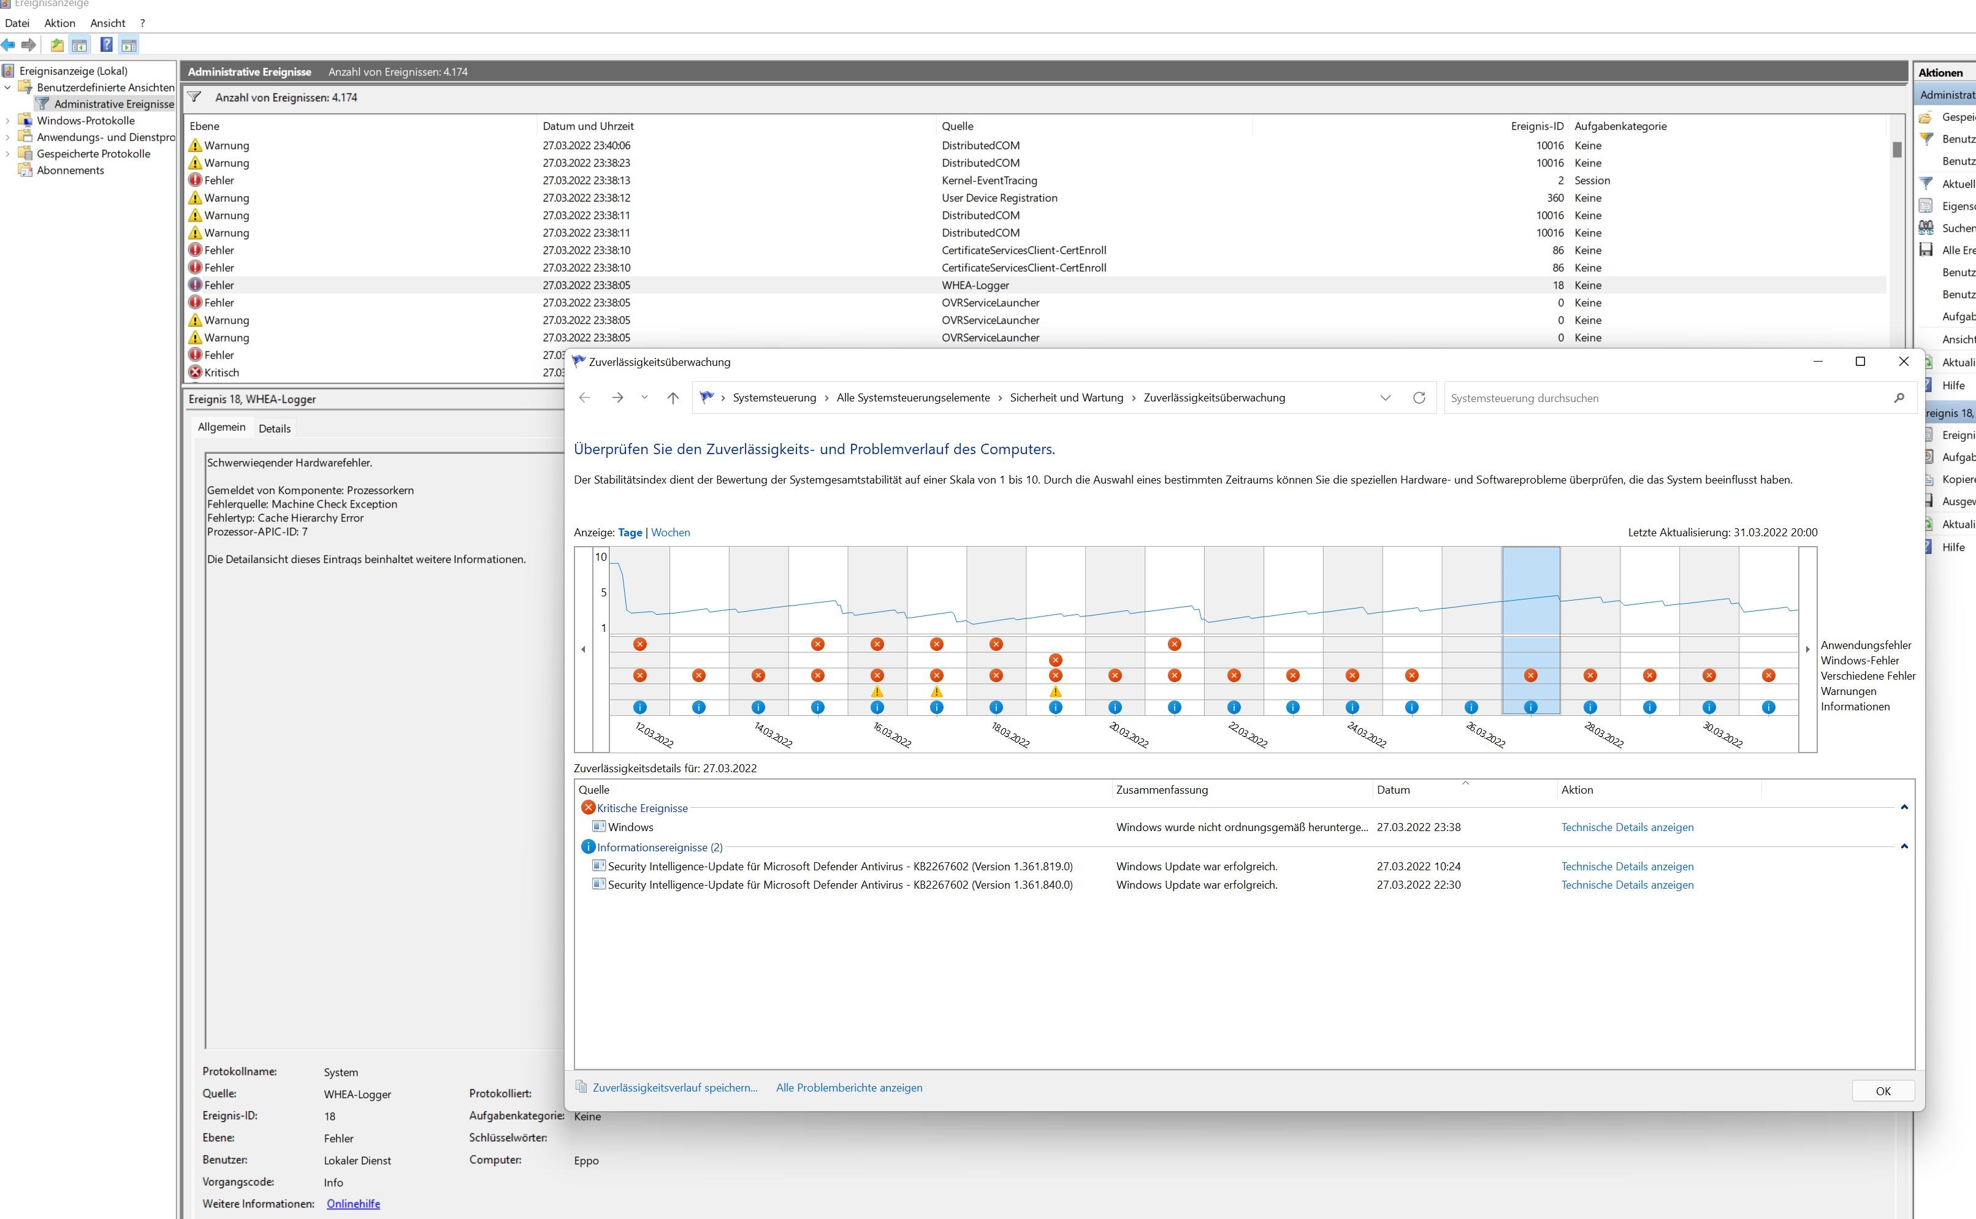Click the folder up-level toolbar icon
The width and height of the screenshot is (1976, 1219).
[56, 45]
